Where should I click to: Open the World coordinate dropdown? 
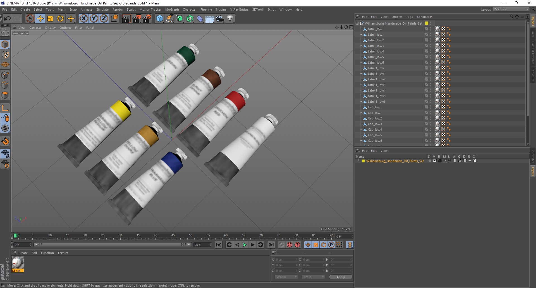pyautogui.click(x=286, y=277)
